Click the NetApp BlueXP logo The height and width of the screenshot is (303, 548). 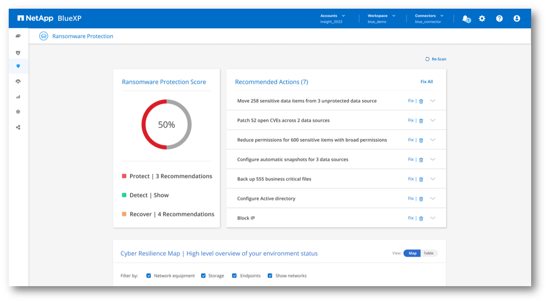pyautogui.click(x=50, y=18)
